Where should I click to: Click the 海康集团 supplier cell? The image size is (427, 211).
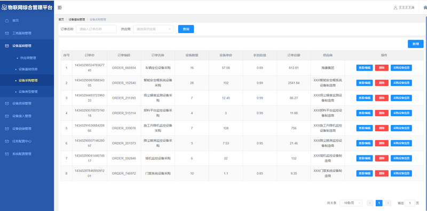pyautogui.click(x=328, y=68)
